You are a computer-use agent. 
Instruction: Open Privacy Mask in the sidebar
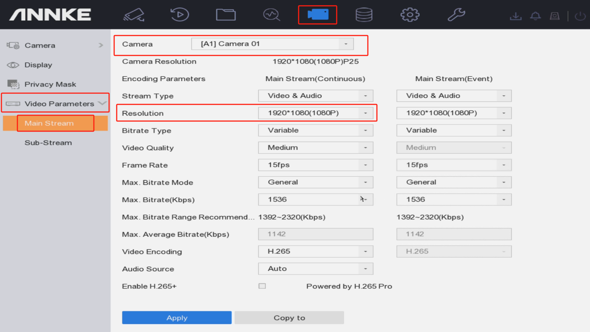[x=50, y=84]
